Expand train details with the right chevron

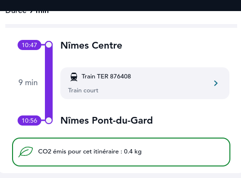pyautogui.click(x=216, y=83)
